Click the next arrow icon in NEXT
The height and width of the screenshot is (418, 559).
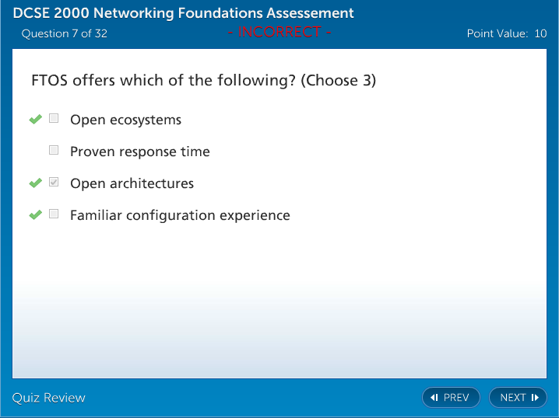pyautogui.click(x=535, y=398)
